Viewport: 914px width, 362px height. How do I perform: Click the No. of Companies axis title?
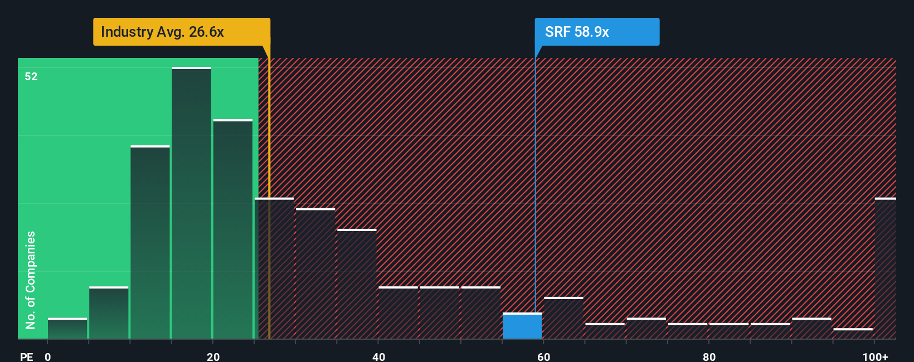click(31, 280)
